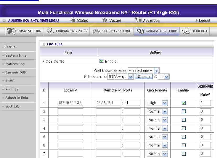Click the Basic Setting notebook icon

pyautogui.click(x=12, y=31)
